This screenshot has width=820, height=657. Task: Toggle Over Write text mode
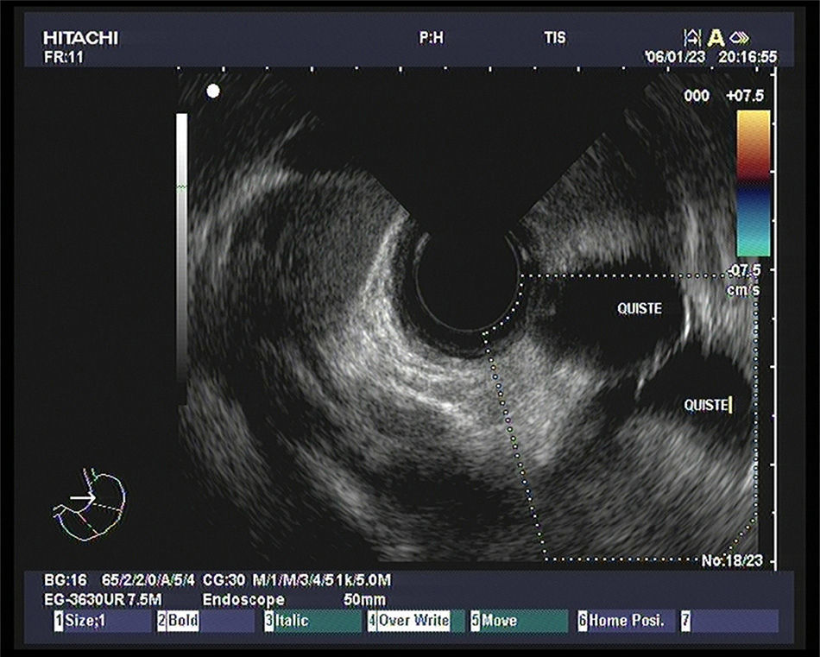click(414, 621)
